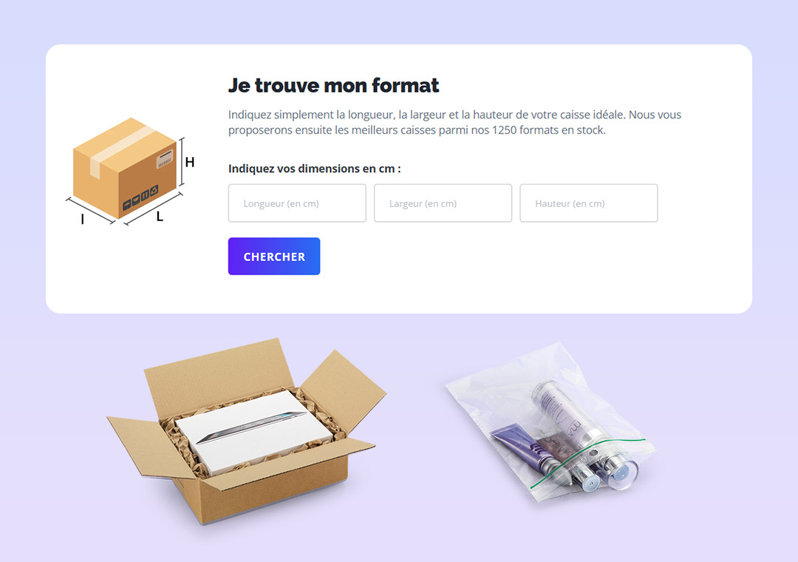Click the Largeur (en cm) input field
Viewport: 798px width, 562px height.
(x=443, y=203)
